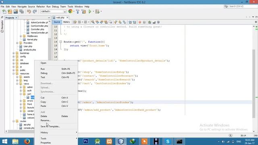Click the Build Project hammer icon
The width and height of the screenshot is (258, 145).
tap(78, 12)
